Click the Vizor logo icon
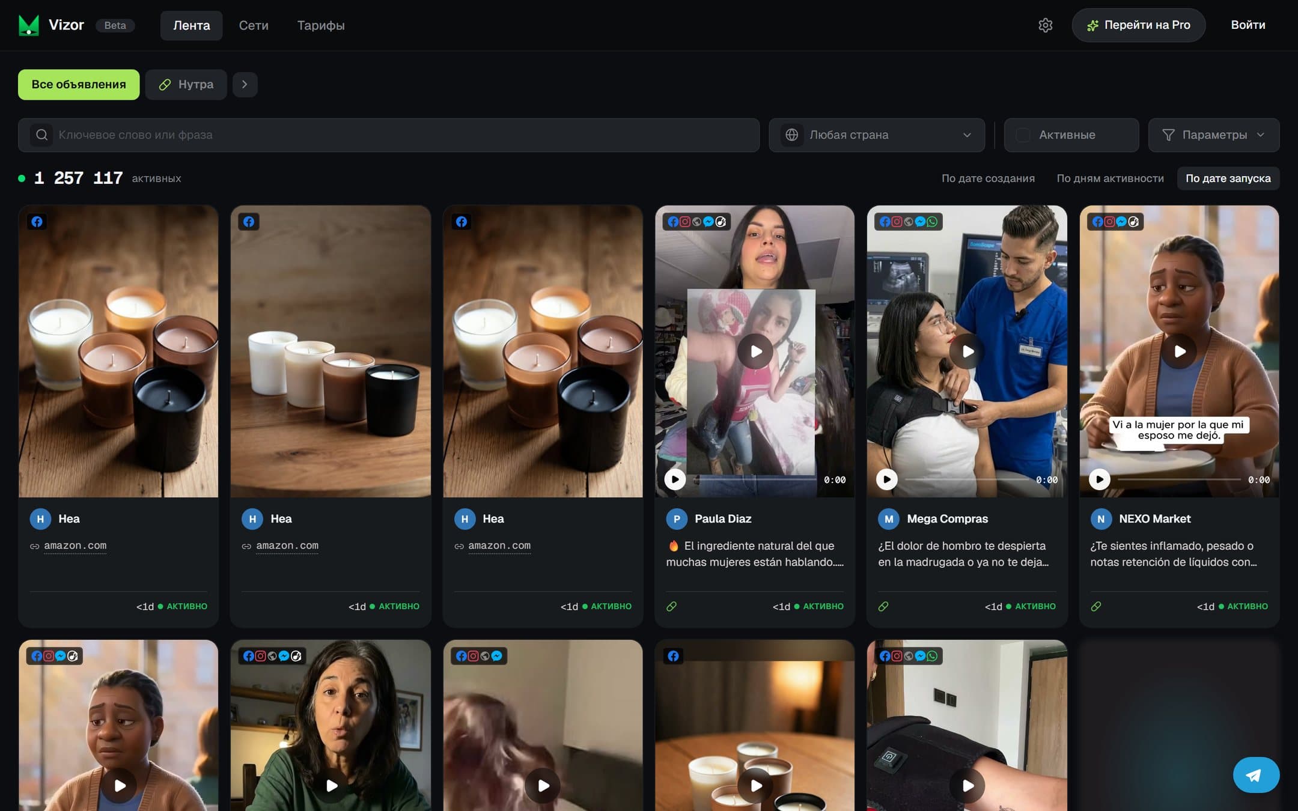This screenshot has width=1298, height=811. point(28,25)
